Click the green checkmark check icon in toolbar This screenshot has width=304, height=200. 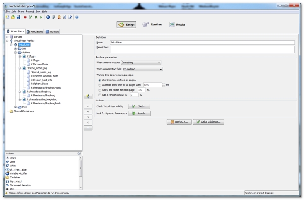click(x=30, y=17)
